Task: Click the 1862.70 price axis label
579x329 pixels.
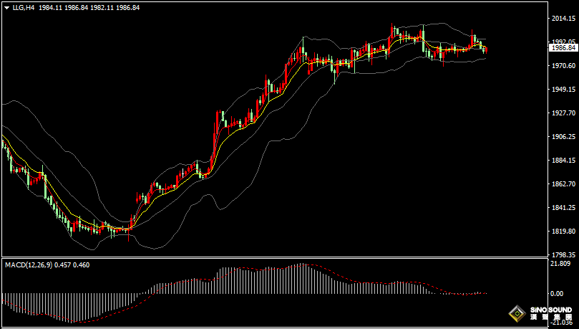Action: [x=563, y=184]
